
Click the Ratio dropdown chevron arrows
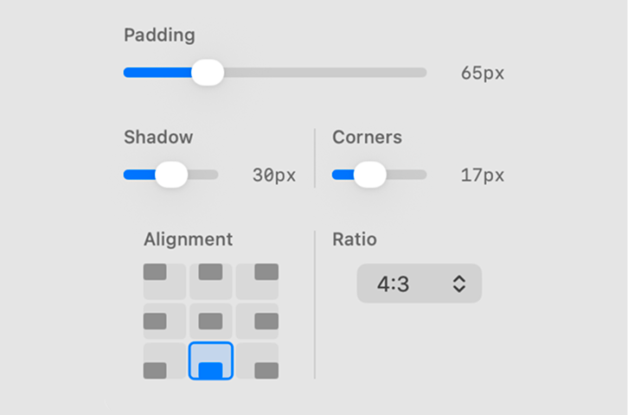(459, 284)
